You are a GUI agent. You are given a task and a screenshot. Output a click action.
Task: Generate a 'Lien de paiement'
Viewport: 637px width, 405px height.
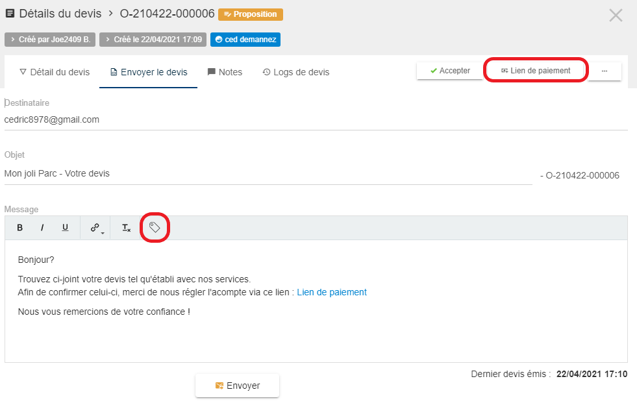tap(536, 71)
